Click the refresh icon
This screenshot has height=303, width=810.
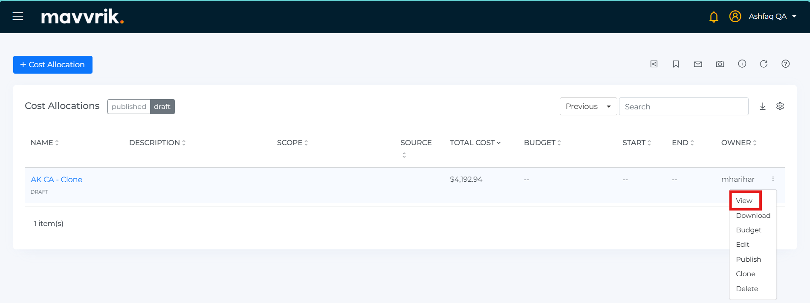coord(764,64)
